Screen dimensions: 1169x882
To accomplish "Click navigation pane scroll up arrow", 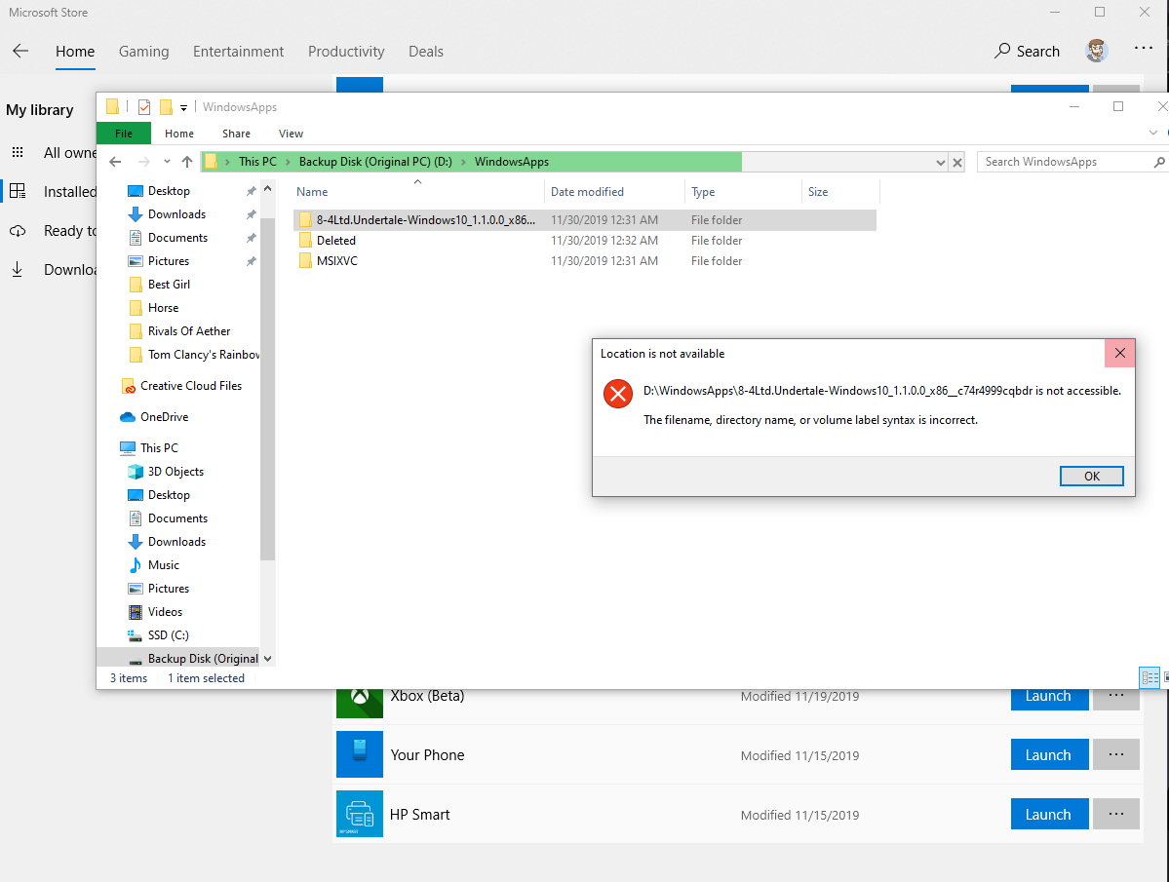I will (x=268, y=189).
